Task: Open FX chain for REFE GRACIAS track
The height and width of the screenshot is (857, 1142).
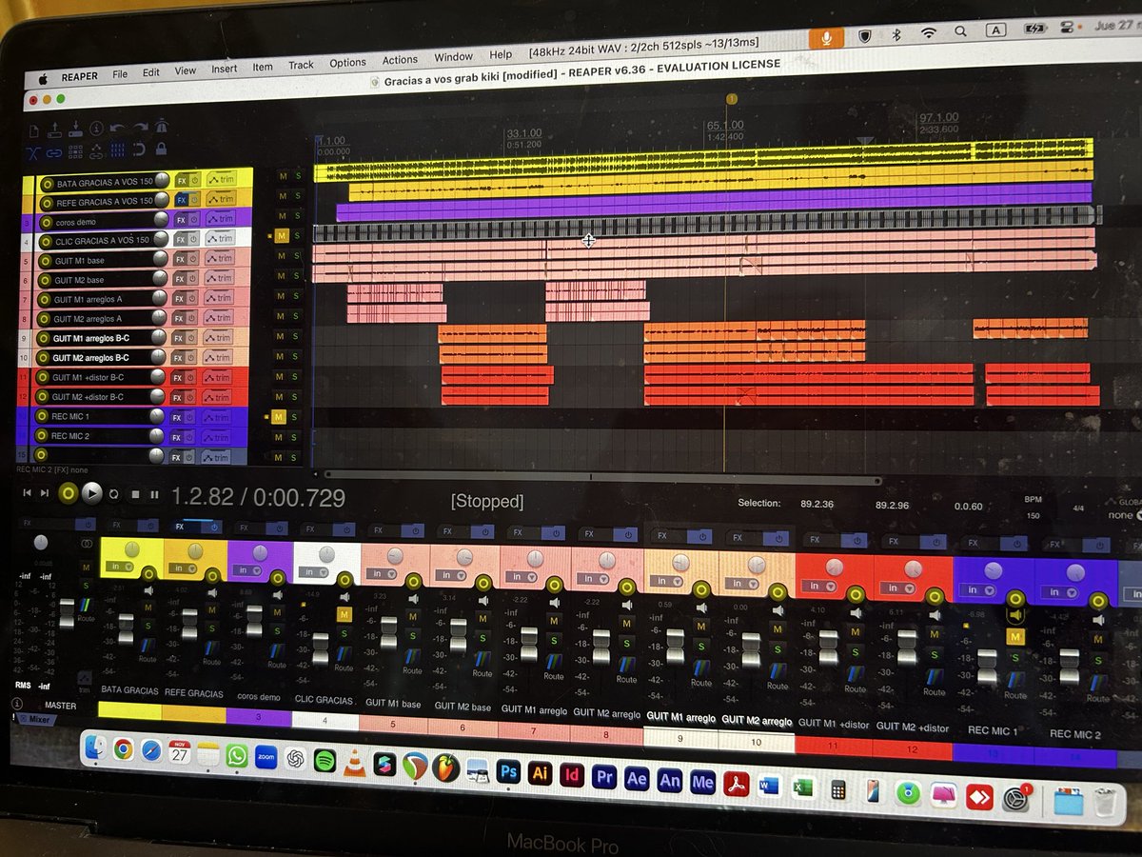Action: coord(180,199)
